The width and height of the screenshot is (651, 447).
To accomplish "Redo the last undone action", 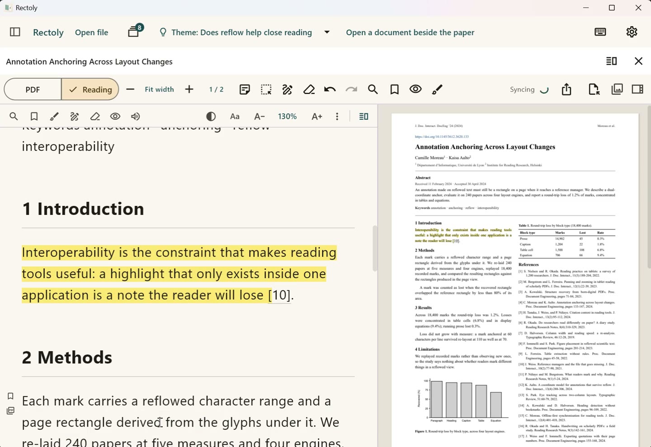I will 351,89.
